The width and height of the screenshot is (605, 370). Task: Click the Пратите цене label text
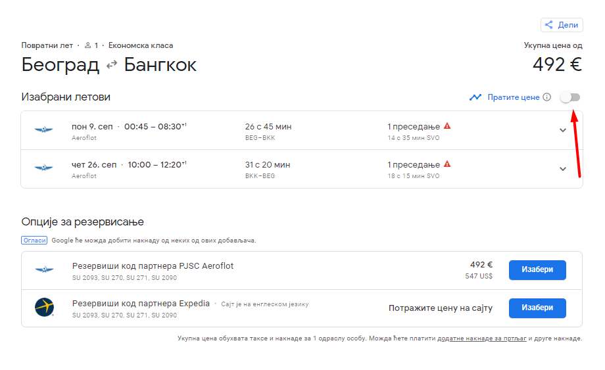514,97
